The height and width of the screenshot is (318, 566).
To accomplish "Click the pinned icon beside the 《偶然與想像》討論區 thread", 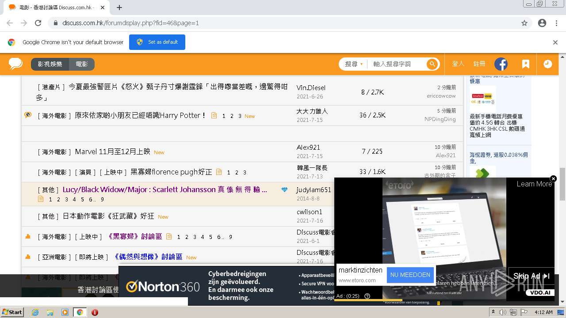I will 28,257.
